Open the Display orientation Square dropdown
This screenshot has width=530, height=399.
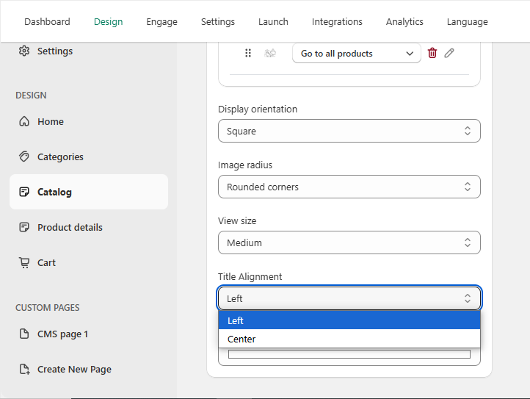[349, 131]
